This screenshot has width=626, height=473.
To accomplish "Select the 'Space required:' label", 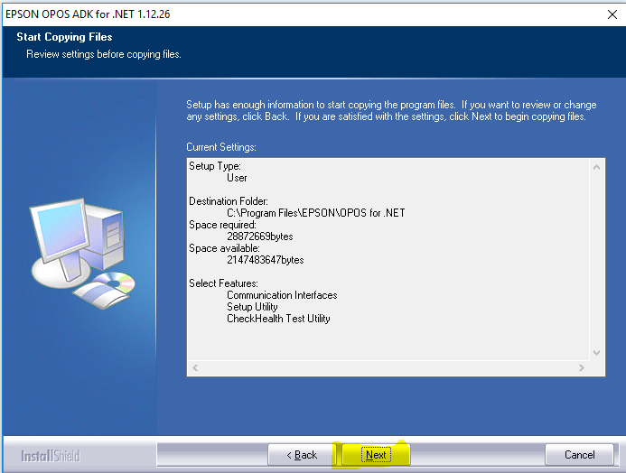I will [x=222, y=225].
